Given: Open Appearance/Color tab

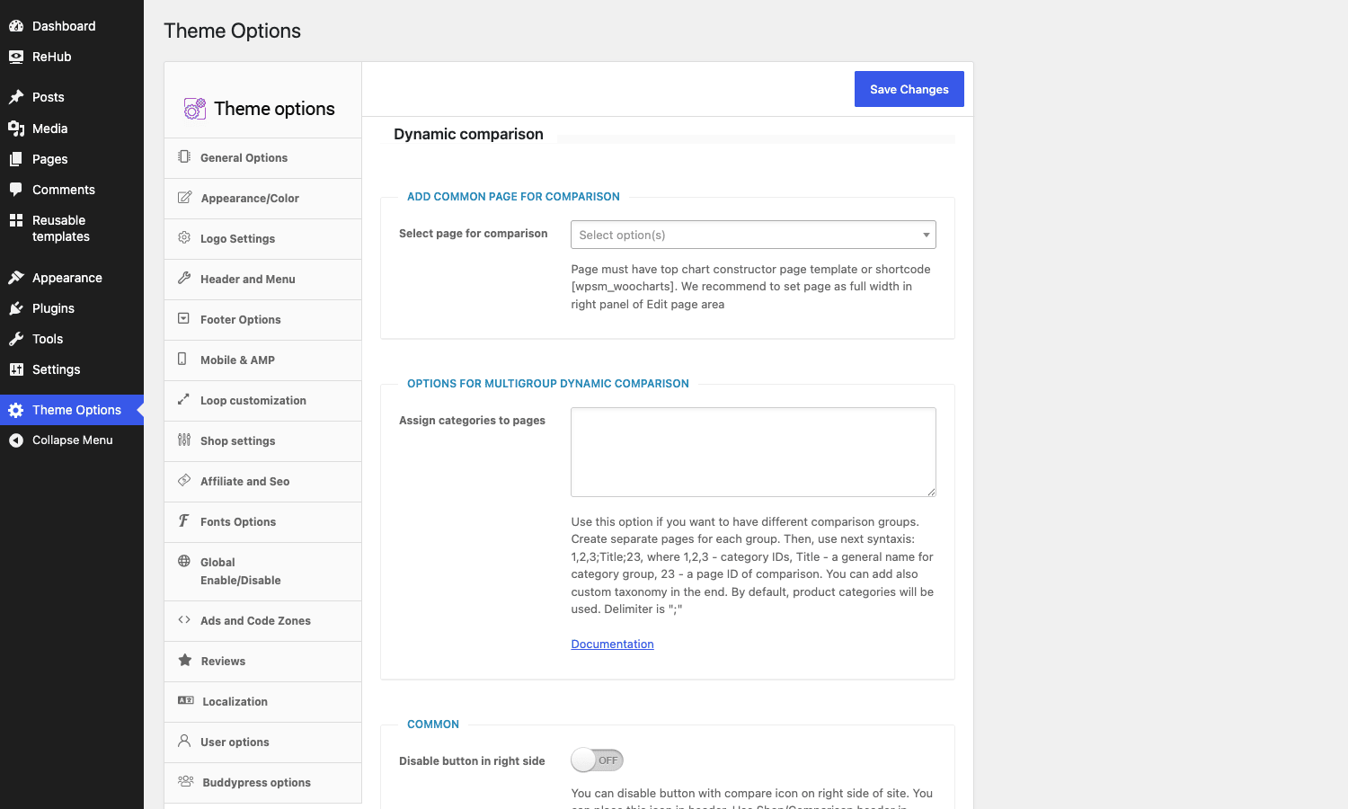Looking at the screenshot, I should (263, 199).
